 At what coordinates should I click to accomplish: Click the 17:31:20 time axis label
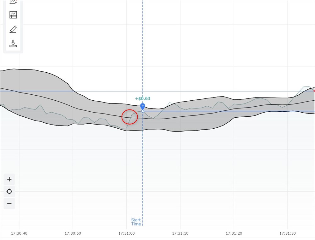coord(234,233)
